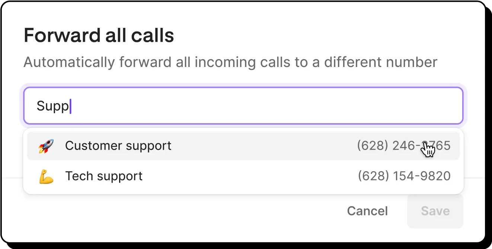Click the Tech support label text
Screen dimensions: 492x249
coord(104,176)
